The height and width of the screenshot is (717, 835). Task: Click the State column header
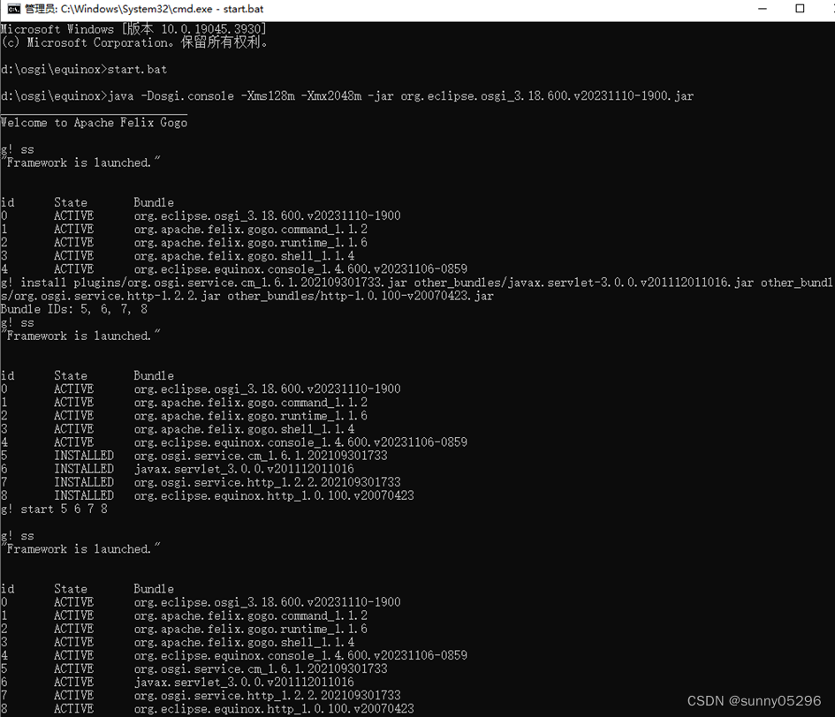tap(70, 201)
